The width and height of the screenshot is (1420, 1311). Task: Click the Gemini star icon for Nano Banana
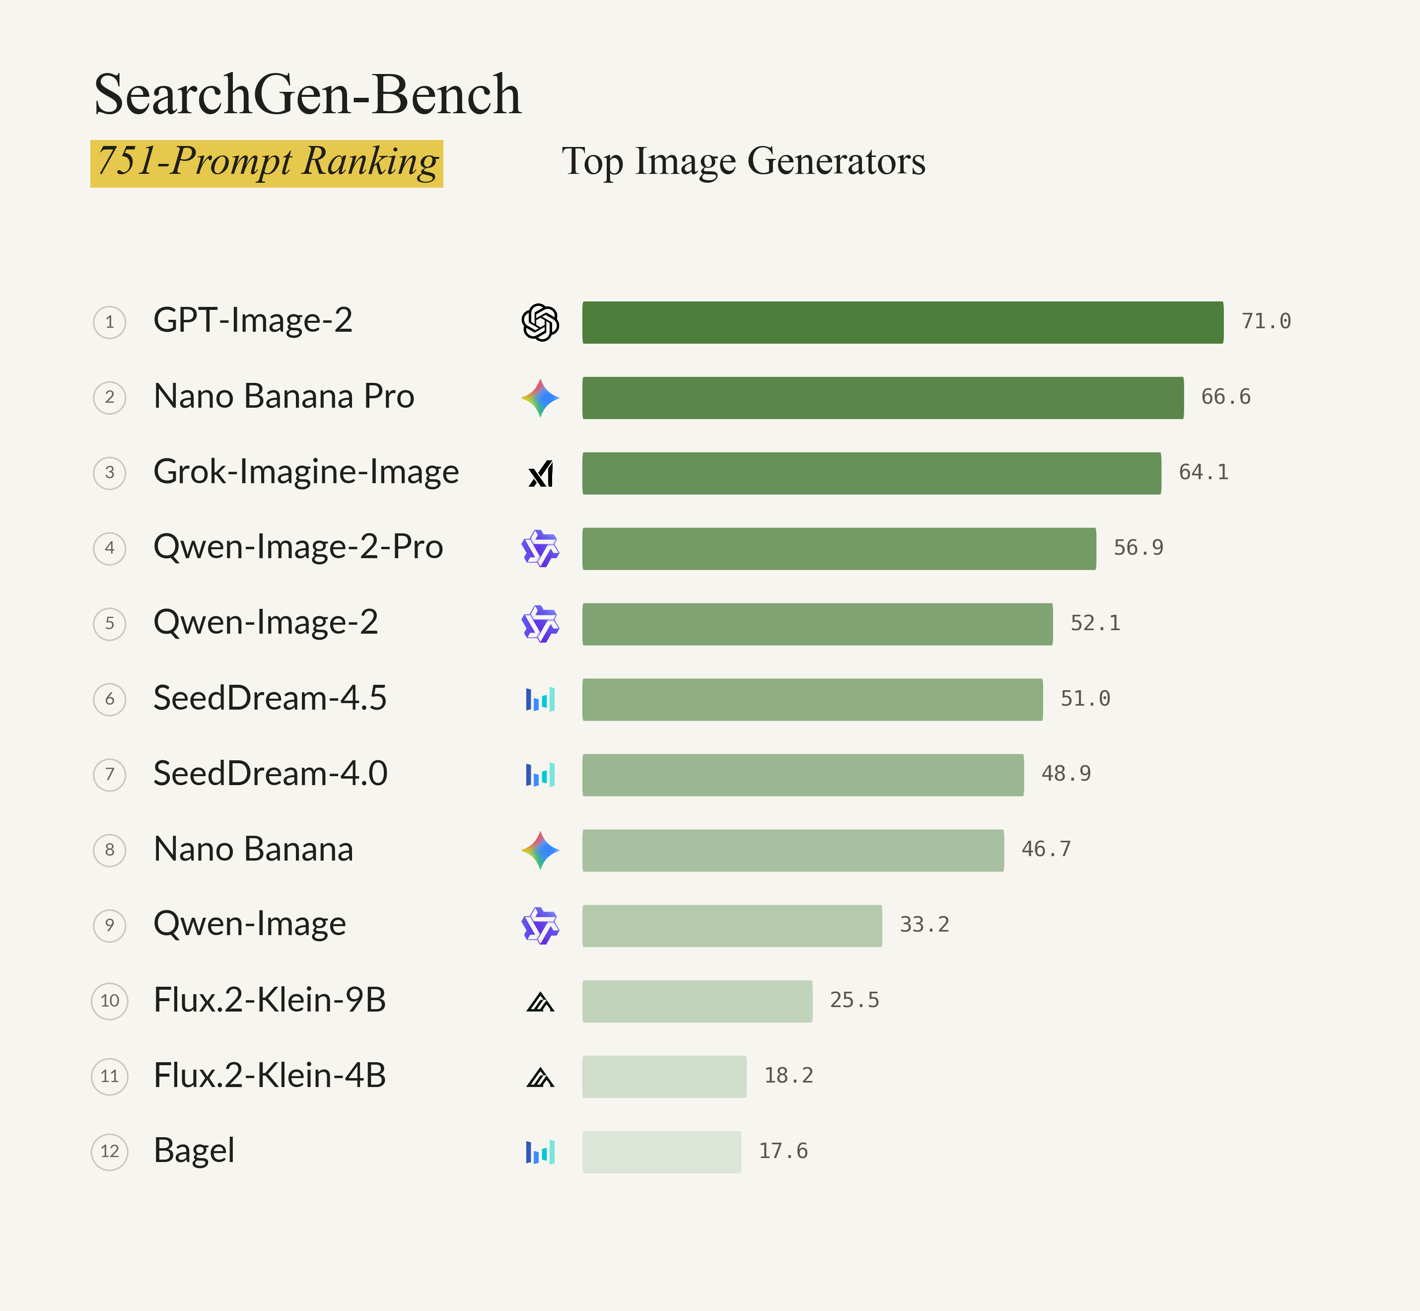540,851
